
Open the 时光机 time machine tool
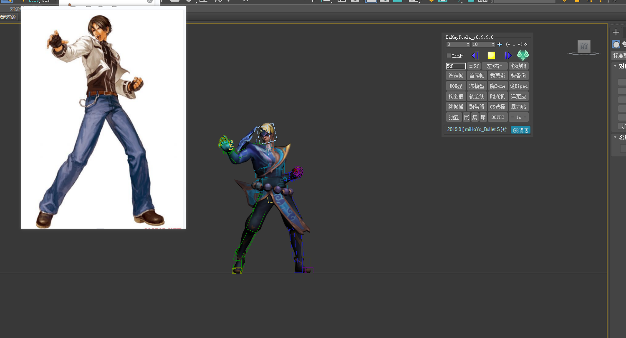(x=498, y=96)
